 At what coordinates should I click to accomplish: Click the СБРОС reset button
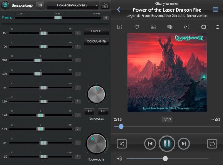point(96,31)
